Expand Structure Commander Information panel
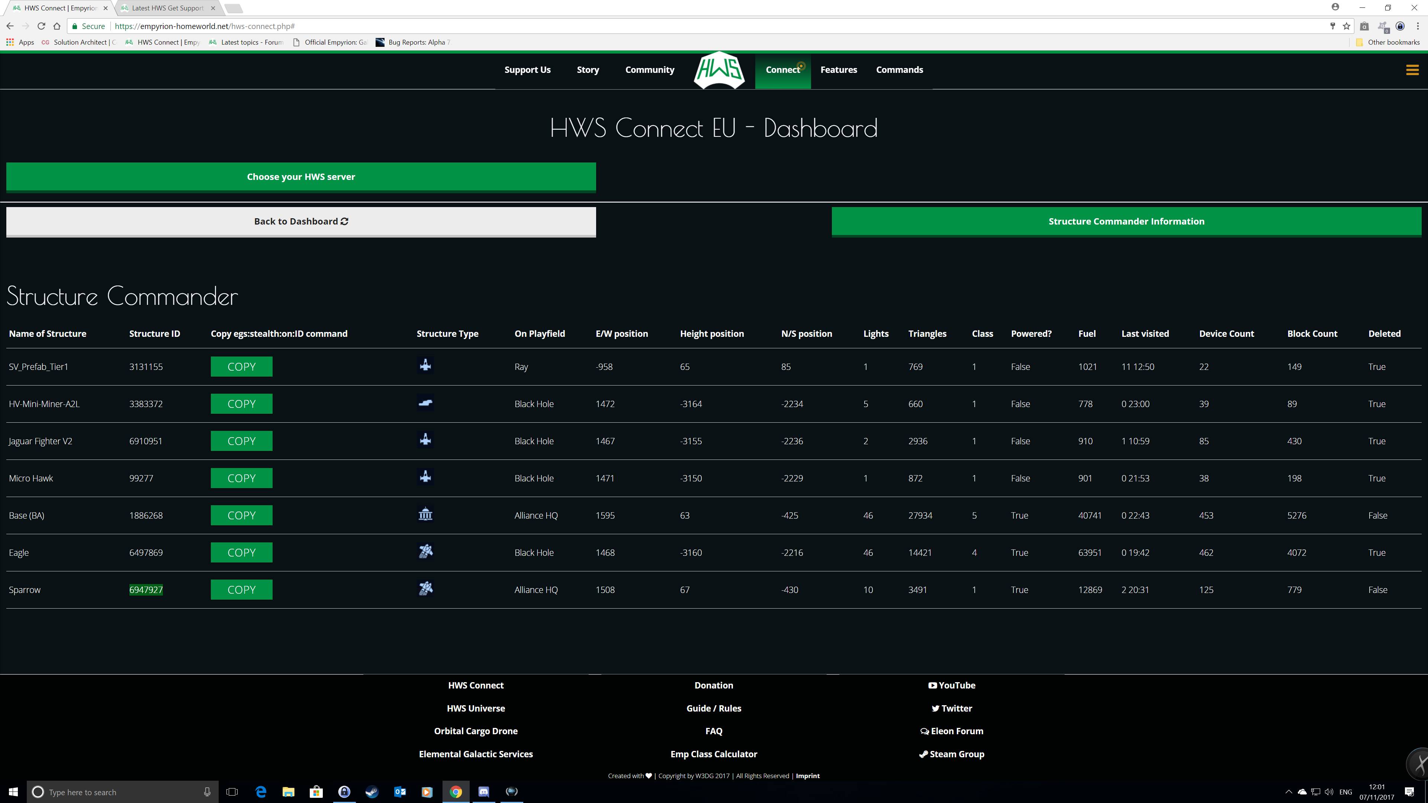 (1126, 222)
